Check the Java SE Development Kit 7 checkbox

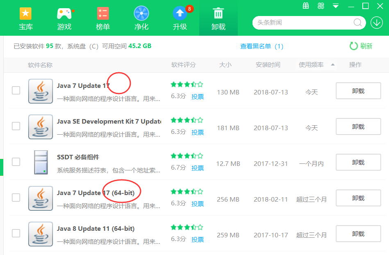click(16, 126)
